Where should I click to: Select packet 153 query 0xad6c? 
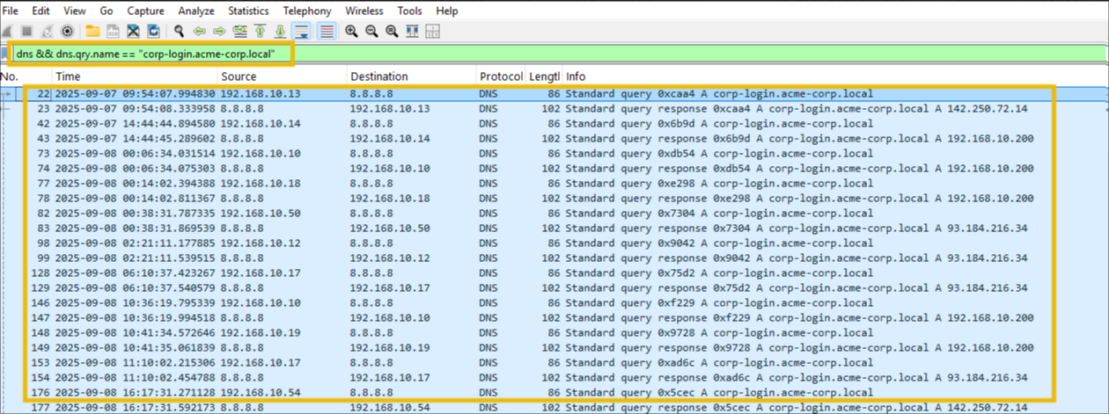coord(554,363)
